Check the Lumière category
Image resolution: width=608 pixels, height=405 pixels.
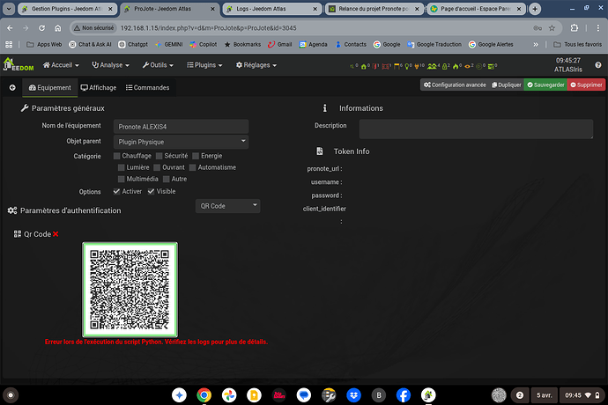(x=121, y=167)
